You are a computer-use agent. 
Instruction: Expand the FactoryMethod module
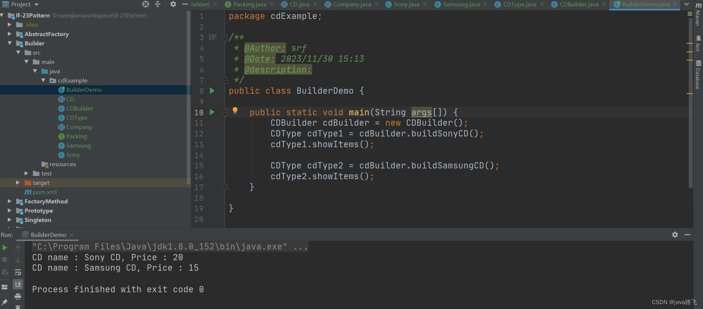(x=10, y=201)
